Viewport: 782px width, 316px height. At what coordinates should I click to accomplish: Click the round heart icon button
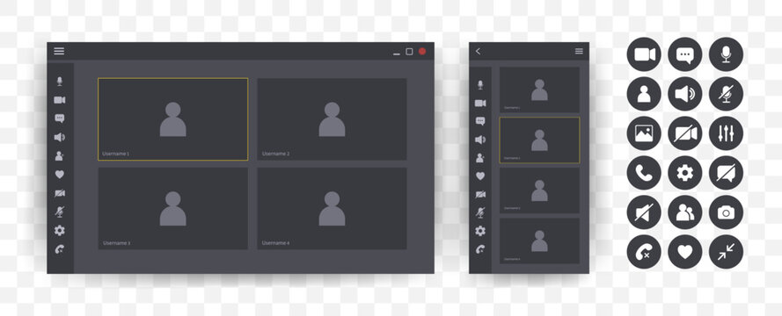tap(684, 252)
